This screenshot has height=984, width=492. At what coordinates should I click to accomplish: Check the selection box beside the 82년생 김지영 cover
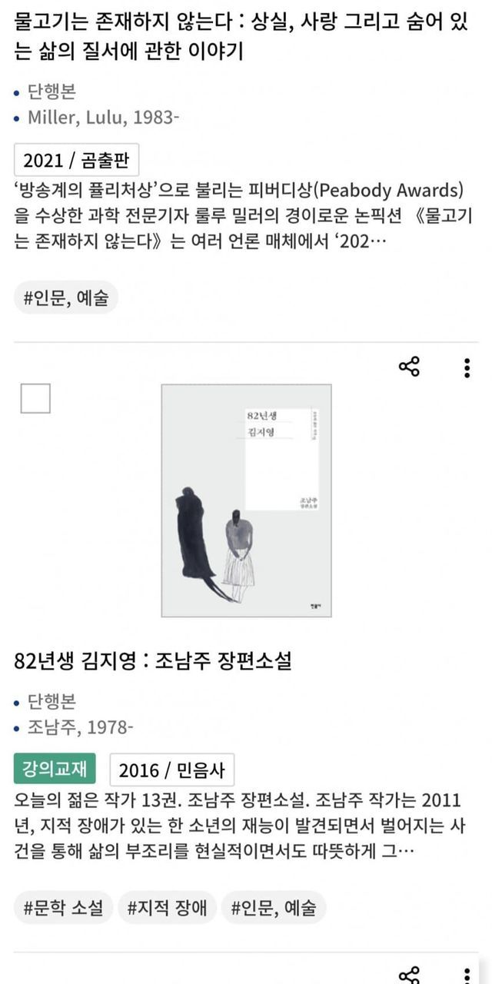(x=35, y=398)
